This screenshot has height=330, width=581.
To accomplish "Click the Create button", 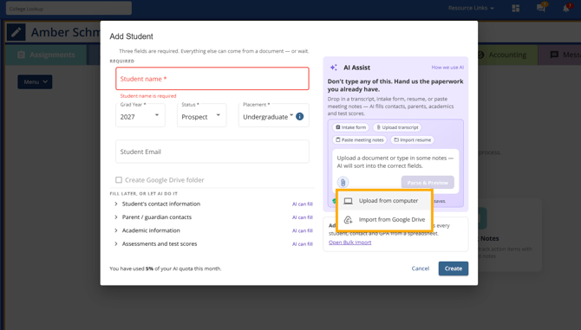I will (454, 269).
